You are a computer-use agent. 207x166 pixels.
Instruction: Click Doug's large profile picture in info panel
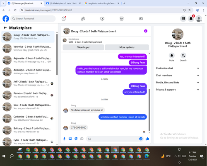point(178,34)
